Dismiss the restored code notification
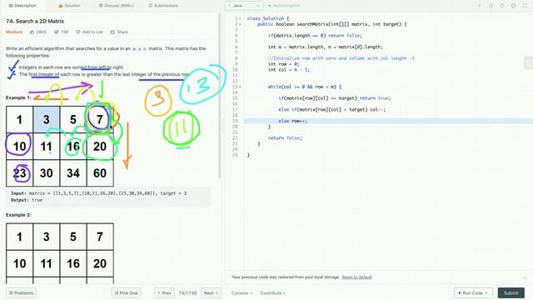The image size is (533, 300). tap(526, 277)
